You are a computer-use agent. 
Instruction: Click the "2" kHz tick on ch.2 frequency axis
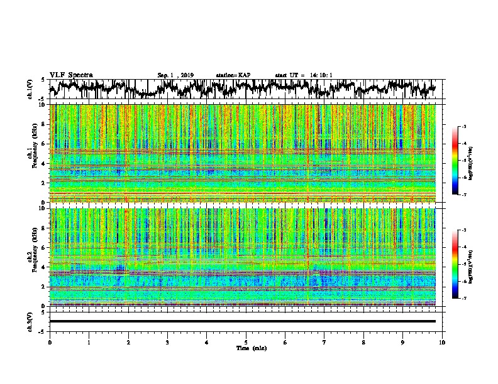click(x=45, y=287)
